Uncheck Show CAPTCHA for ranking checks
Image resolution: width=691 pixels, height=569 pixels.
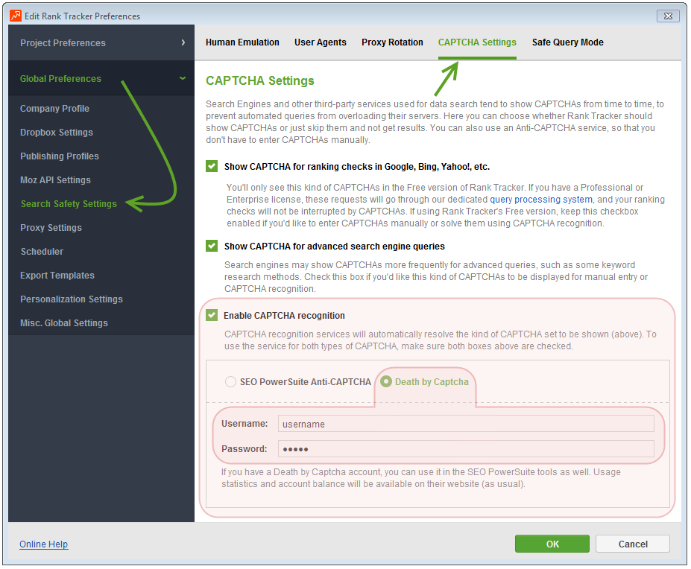pos(212,166)
